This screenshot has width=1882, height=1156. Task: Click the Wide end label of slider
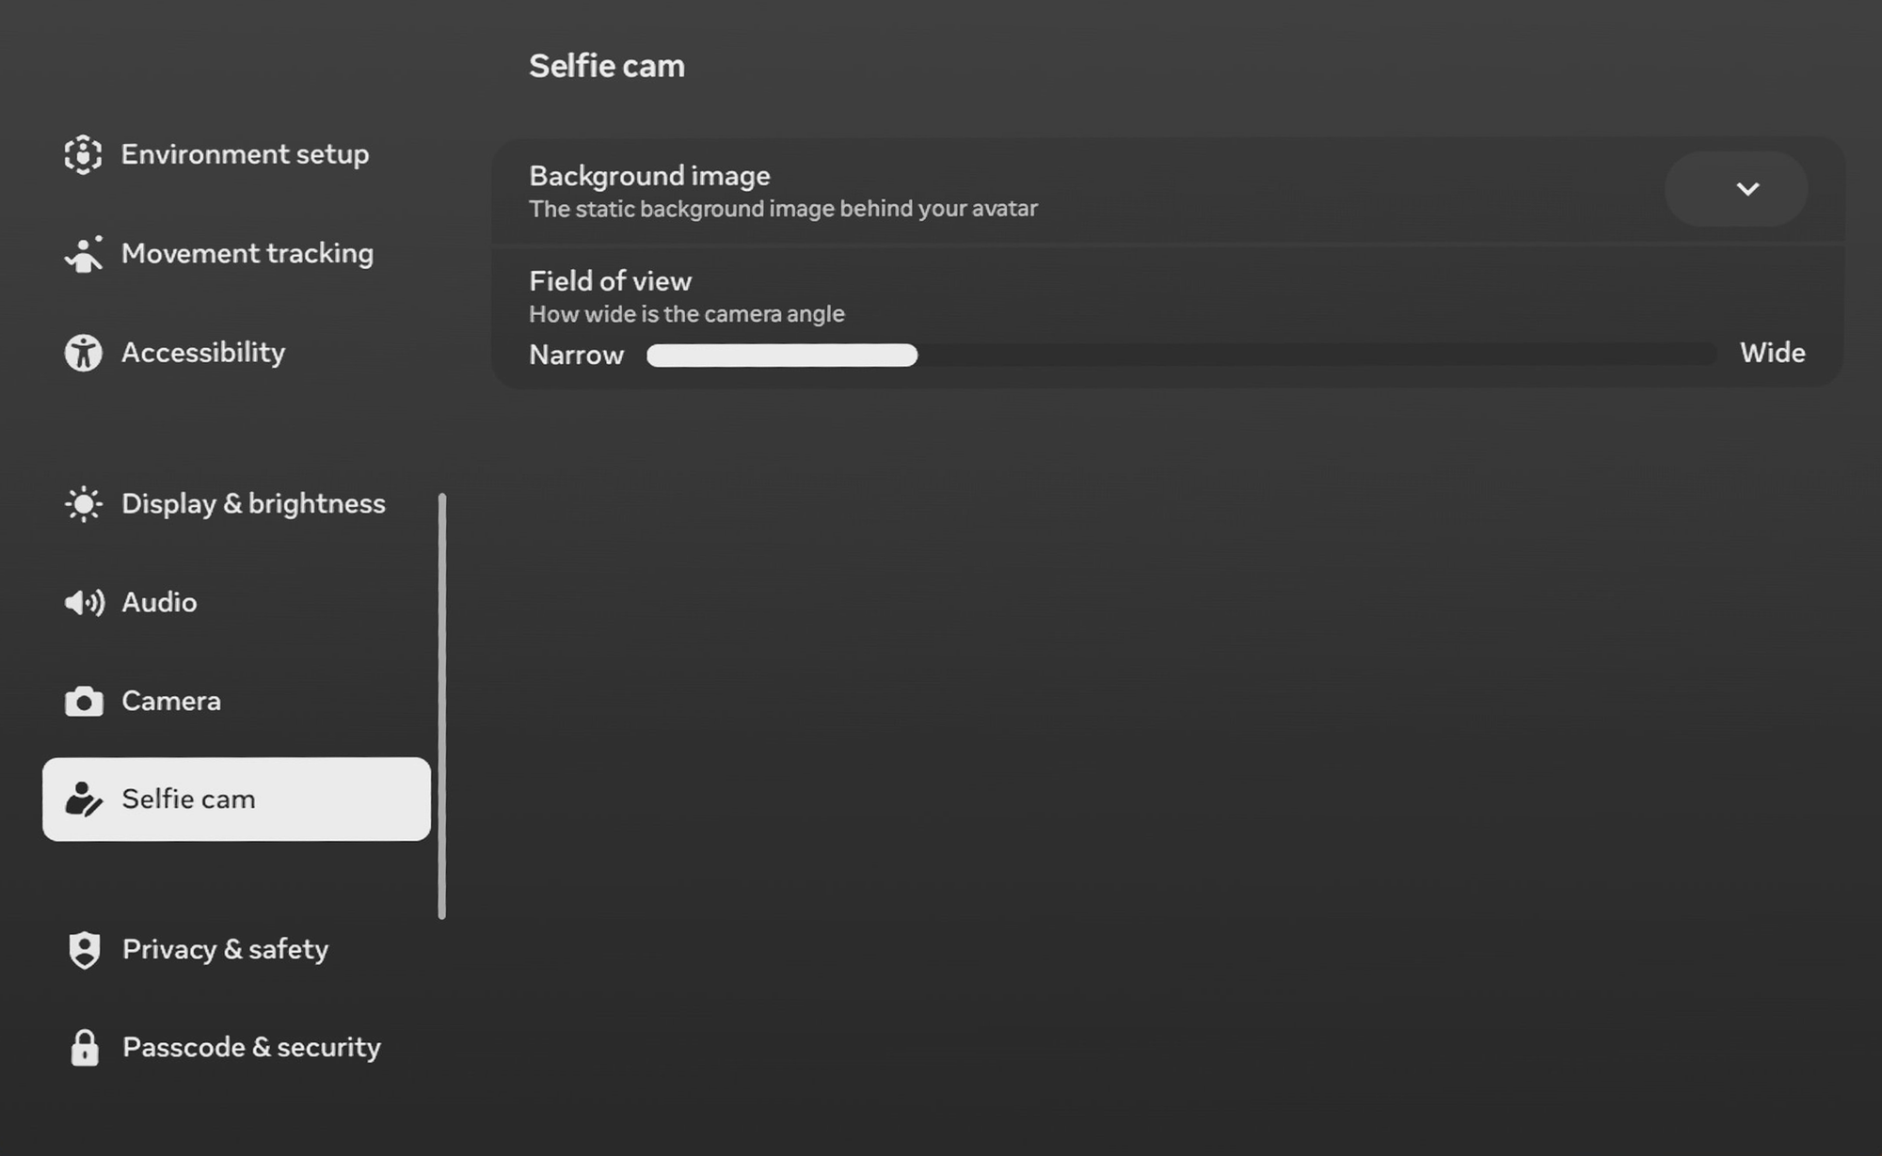pos(1772,353)
